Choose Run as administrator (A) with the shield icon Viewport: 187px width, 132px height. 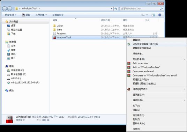pyautogui.click(x=156, y=44)
